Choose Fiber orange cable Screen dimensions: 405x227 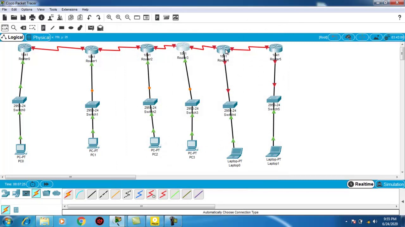[115, 195]
